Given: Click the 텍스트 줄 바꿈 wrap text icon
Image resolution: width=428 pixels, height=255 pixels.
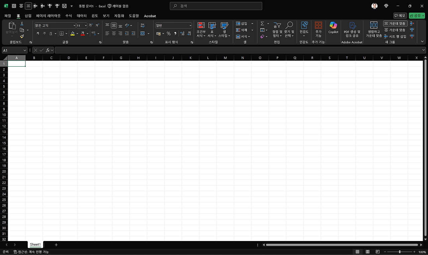Looking at the screenshot, I should pyautogui.click(x=142, y=25).
